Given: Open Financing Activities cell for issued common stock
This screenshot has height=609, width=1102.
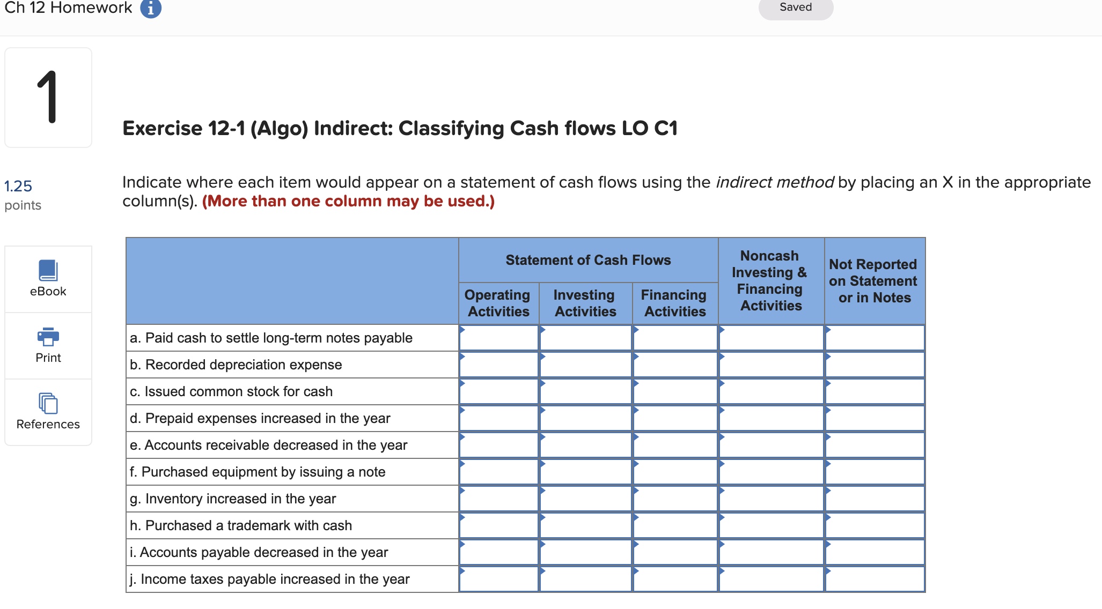Looking at the screenshot, I should (675, 392).
